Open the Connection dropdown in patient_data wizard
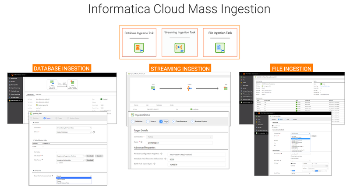Viewport: 357px width, 194px height. click(74, 128)
